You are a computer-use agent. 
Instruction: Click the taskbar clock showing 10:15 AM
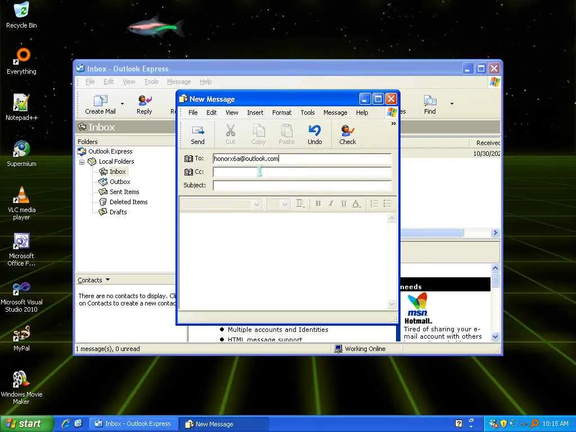click(x=555, y=424)
